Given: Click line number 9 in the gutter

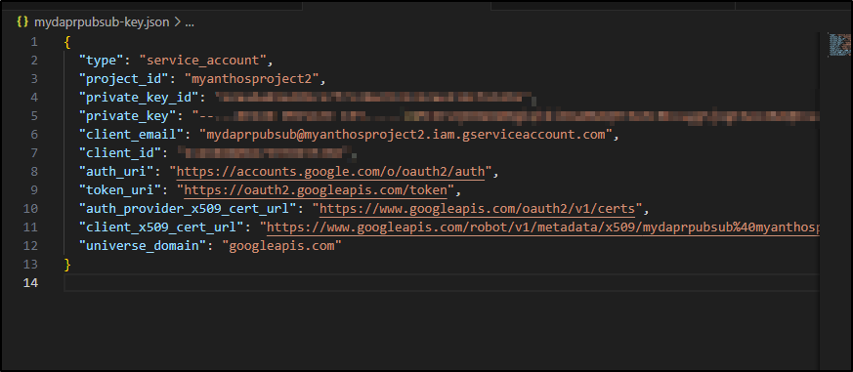Looking at the screenshot, I should [x=35, y=190].
